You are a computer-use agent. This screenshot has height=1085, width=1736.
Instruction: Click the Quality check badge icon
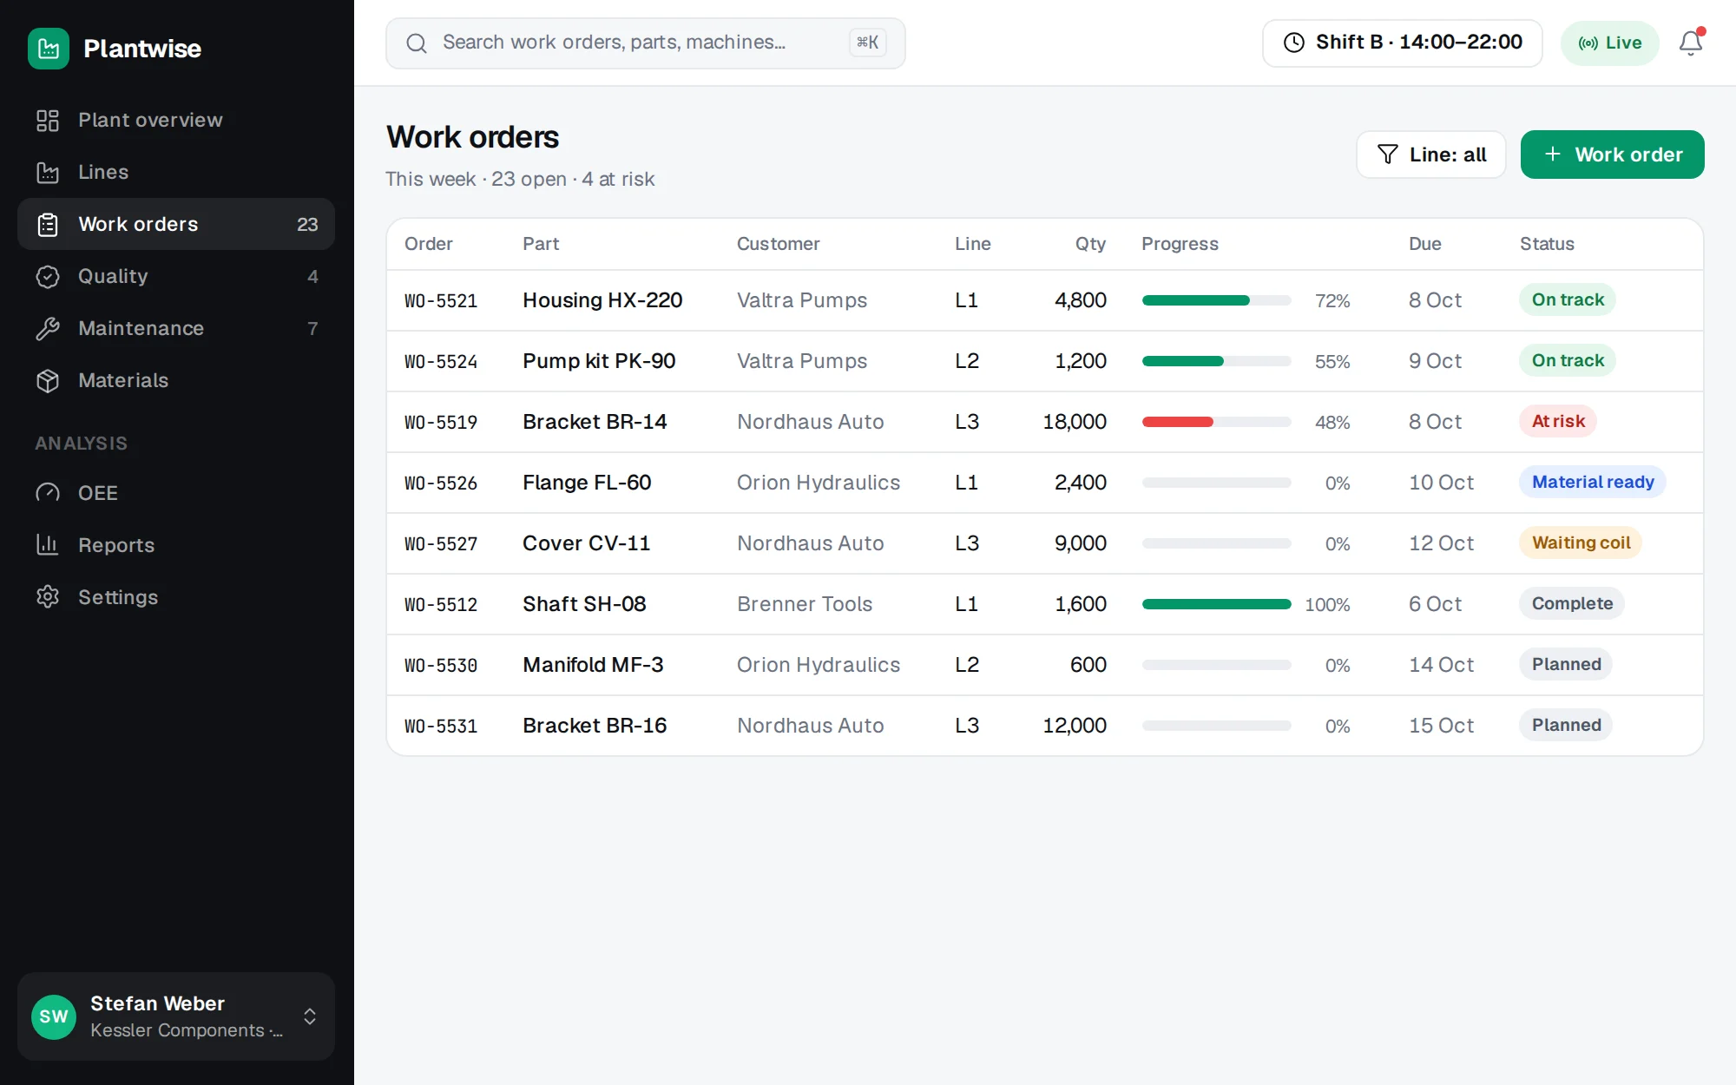48,277
